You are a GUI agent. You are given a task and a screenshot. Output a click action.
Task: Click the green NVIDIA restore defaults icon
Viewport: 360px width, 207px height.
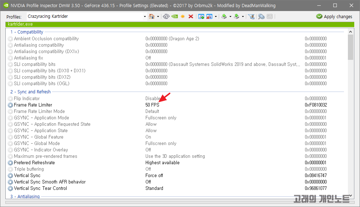pyautogui.click(x=175, y=16)
